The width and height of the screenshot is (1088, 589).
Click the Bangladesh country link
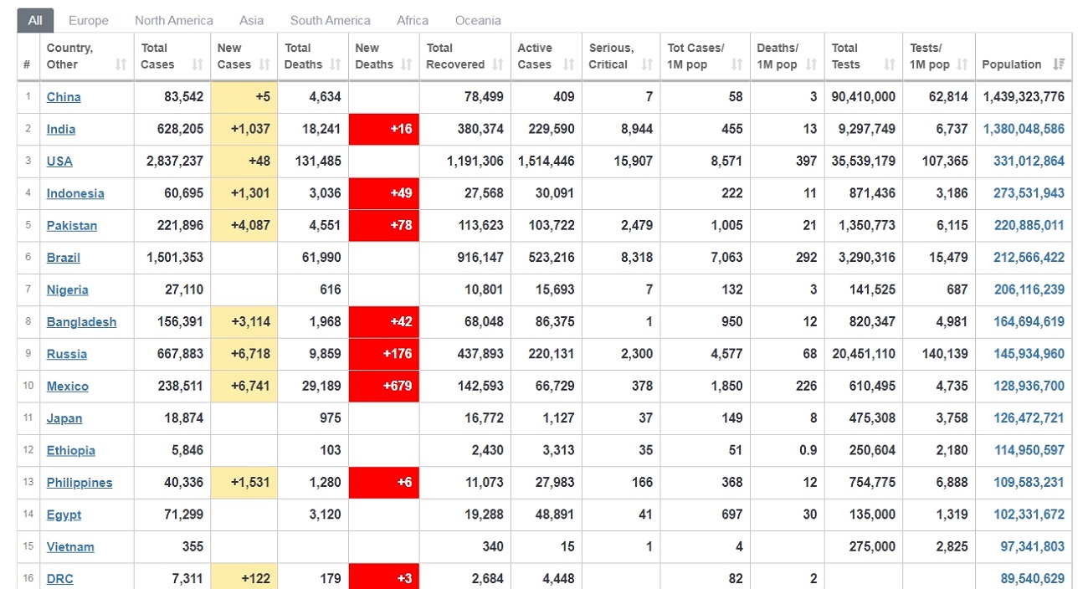81,322
